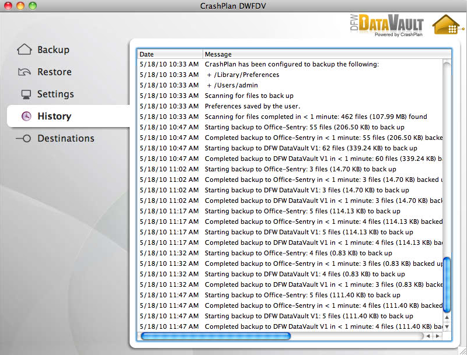Select 'Starting backup to DFW DataVault V1: 62 files'
467x355 pixels.
tap(290, 148)
